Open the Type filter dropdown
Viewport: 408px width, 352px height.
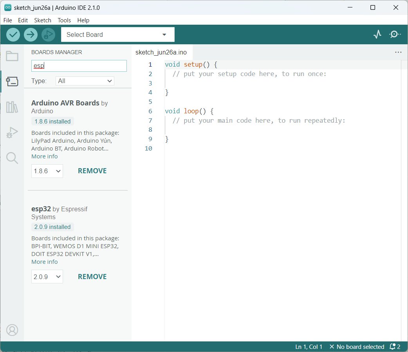[85, 81]
